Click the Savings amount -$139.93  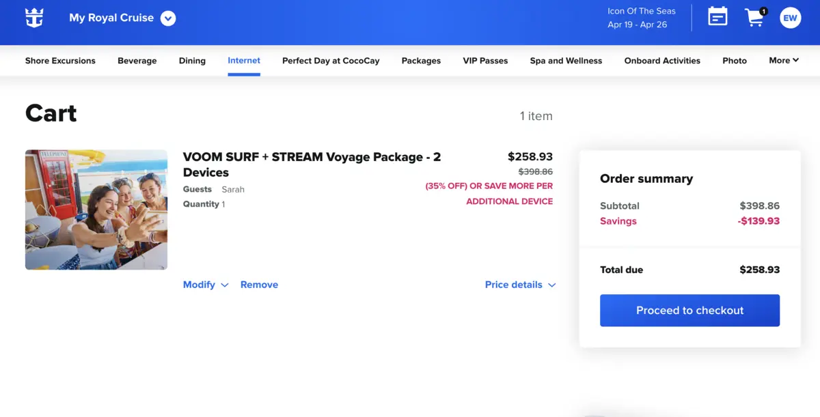758,221
